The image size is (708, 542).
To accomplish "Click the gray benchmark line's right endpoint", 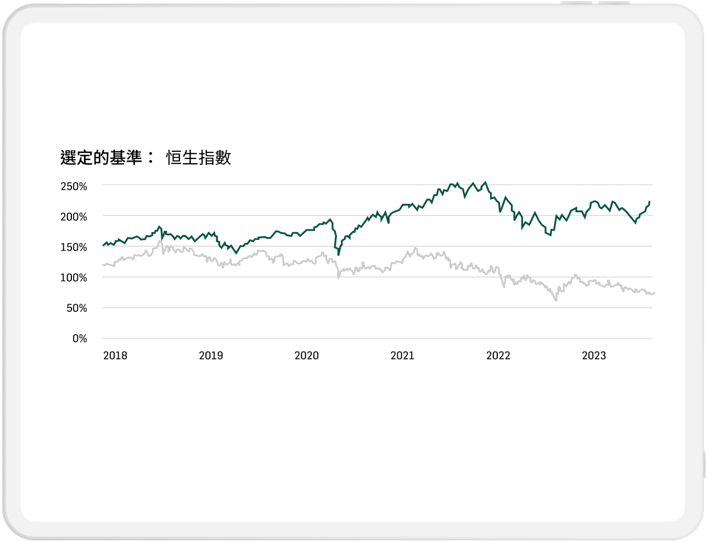I will coord(654,293).
